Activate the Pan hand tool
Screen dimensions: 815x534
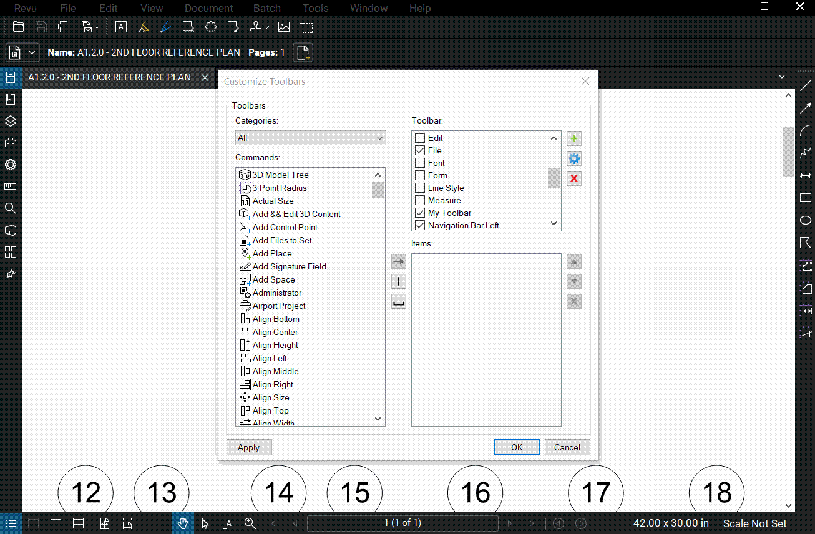pyautogui.click(x=183, y=523)
